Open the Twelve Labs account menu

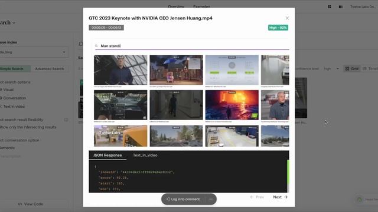pyautogui.click(x=363, y=6)
